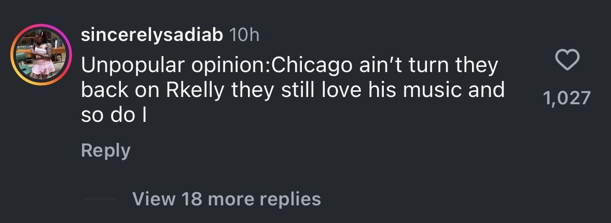The width and height of the screenshot is (611, 223).
Task: Select the comment text starting 'Unpopular opinion'
Action: pyautogui.click(x=290, y=90)
